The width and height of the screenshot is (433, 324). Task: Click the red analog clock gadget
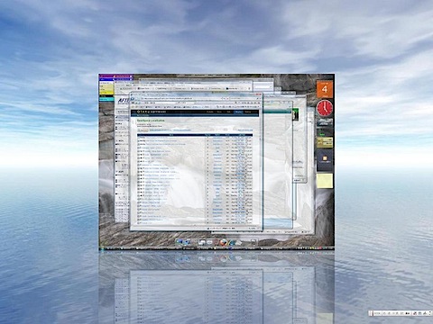(x=325, y=108)
